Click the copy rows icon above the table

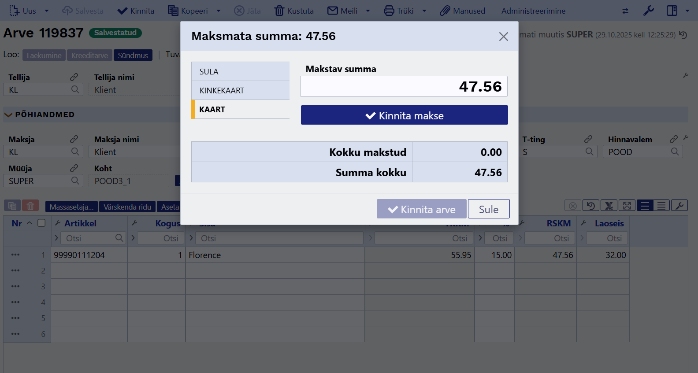pos(12,206)
